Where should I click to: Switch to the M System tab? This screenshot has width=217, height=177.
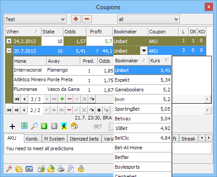coord(54,139)
